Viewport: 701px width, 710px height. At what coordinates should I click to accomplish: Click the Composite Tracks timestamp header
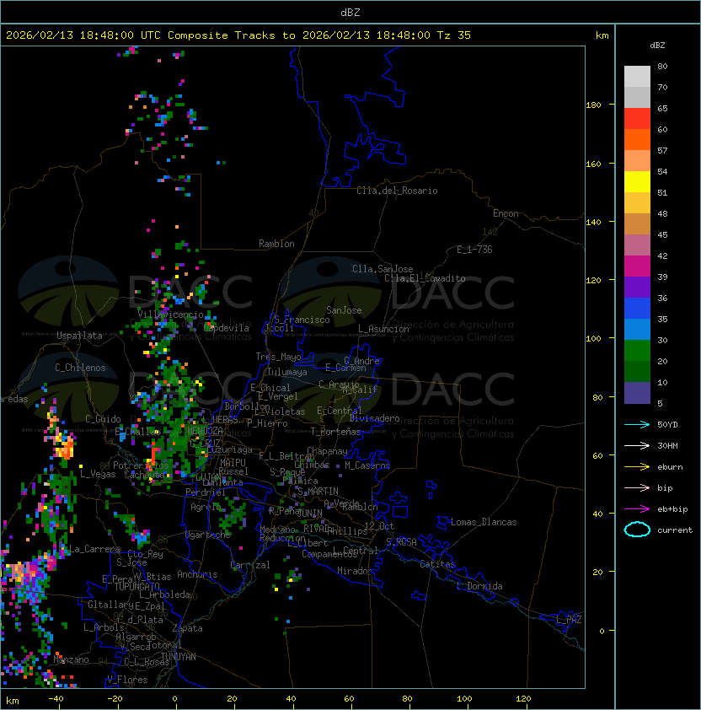238,35
